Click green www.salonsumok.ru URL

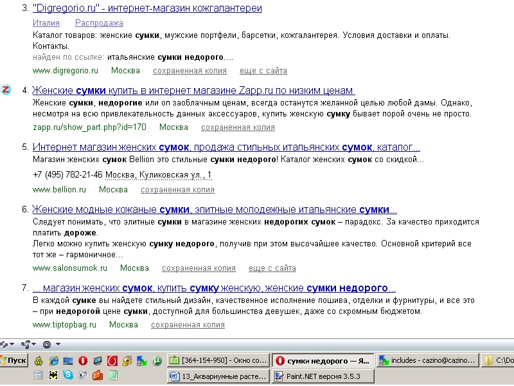tap(70, 268)
